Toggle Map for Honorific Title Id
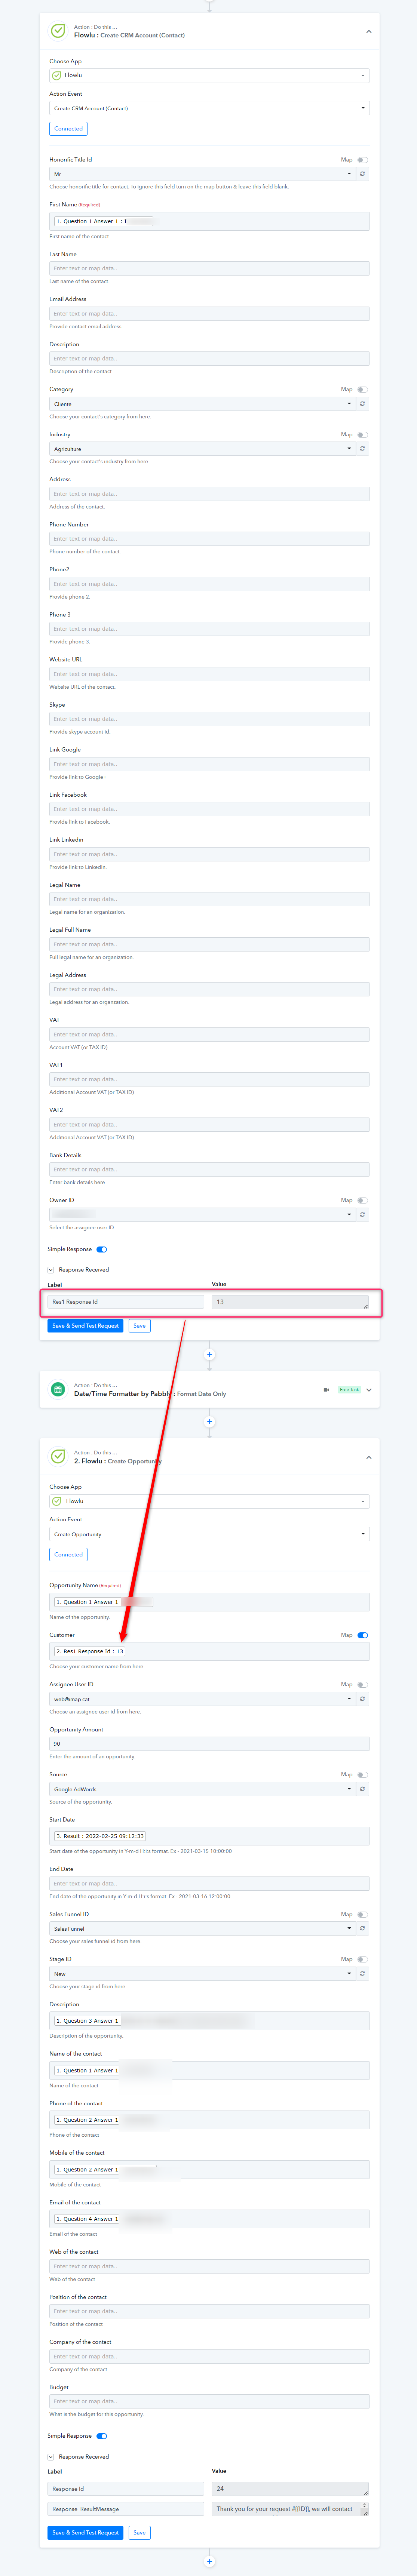This screenshot has width=417, height=2576. pyautogui.click(x=362, y=160)
